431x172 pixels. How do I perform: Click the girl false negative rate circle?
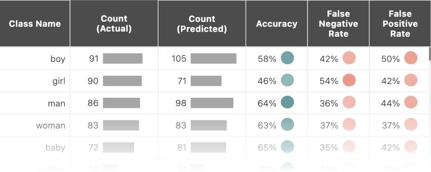point(349,80)
